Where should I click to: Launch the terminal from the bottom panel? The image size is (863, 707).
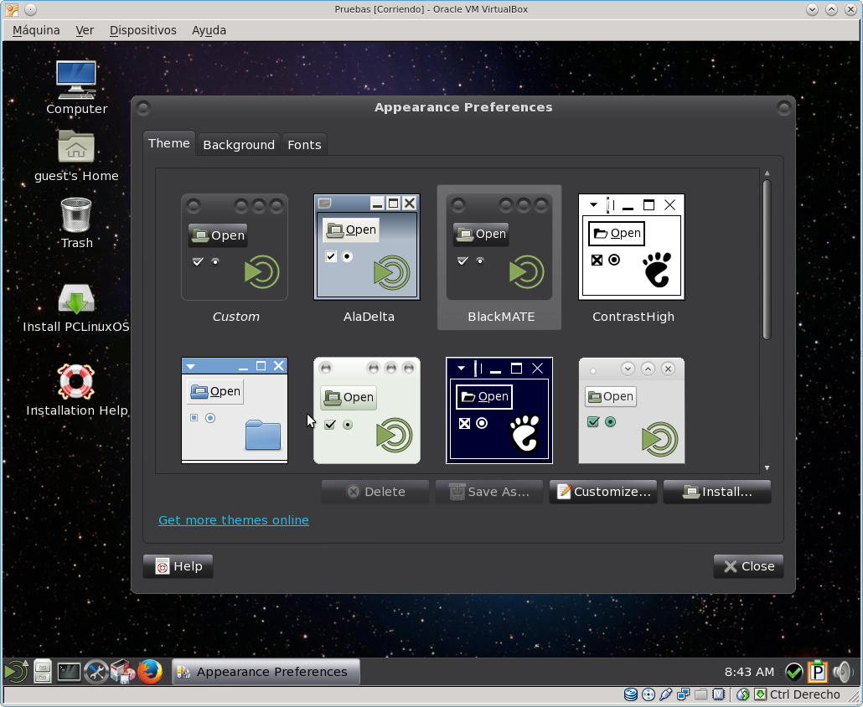click(x=69, y=671)
